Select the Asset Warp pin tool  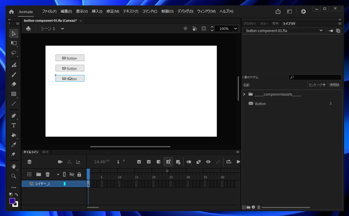[x=14, y=154]
